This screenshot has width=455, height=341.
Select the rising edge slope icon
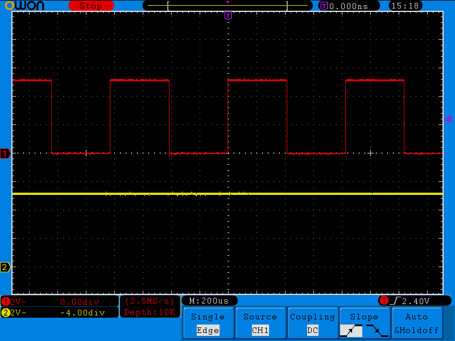point(351,331)
